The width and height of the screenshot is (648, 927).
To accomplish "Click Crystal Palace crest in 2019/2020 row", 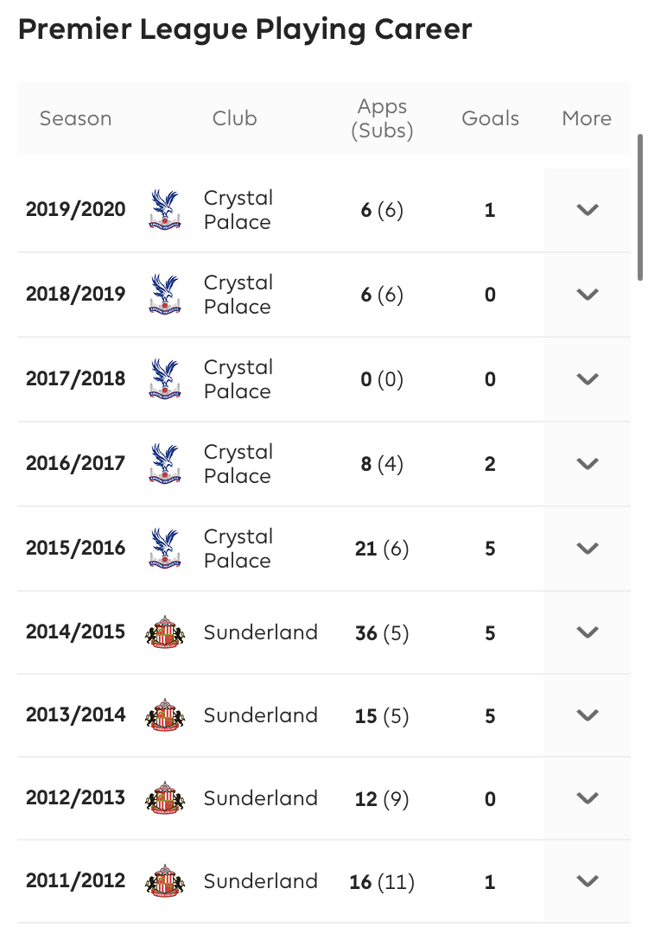I will tap(164, 210).
